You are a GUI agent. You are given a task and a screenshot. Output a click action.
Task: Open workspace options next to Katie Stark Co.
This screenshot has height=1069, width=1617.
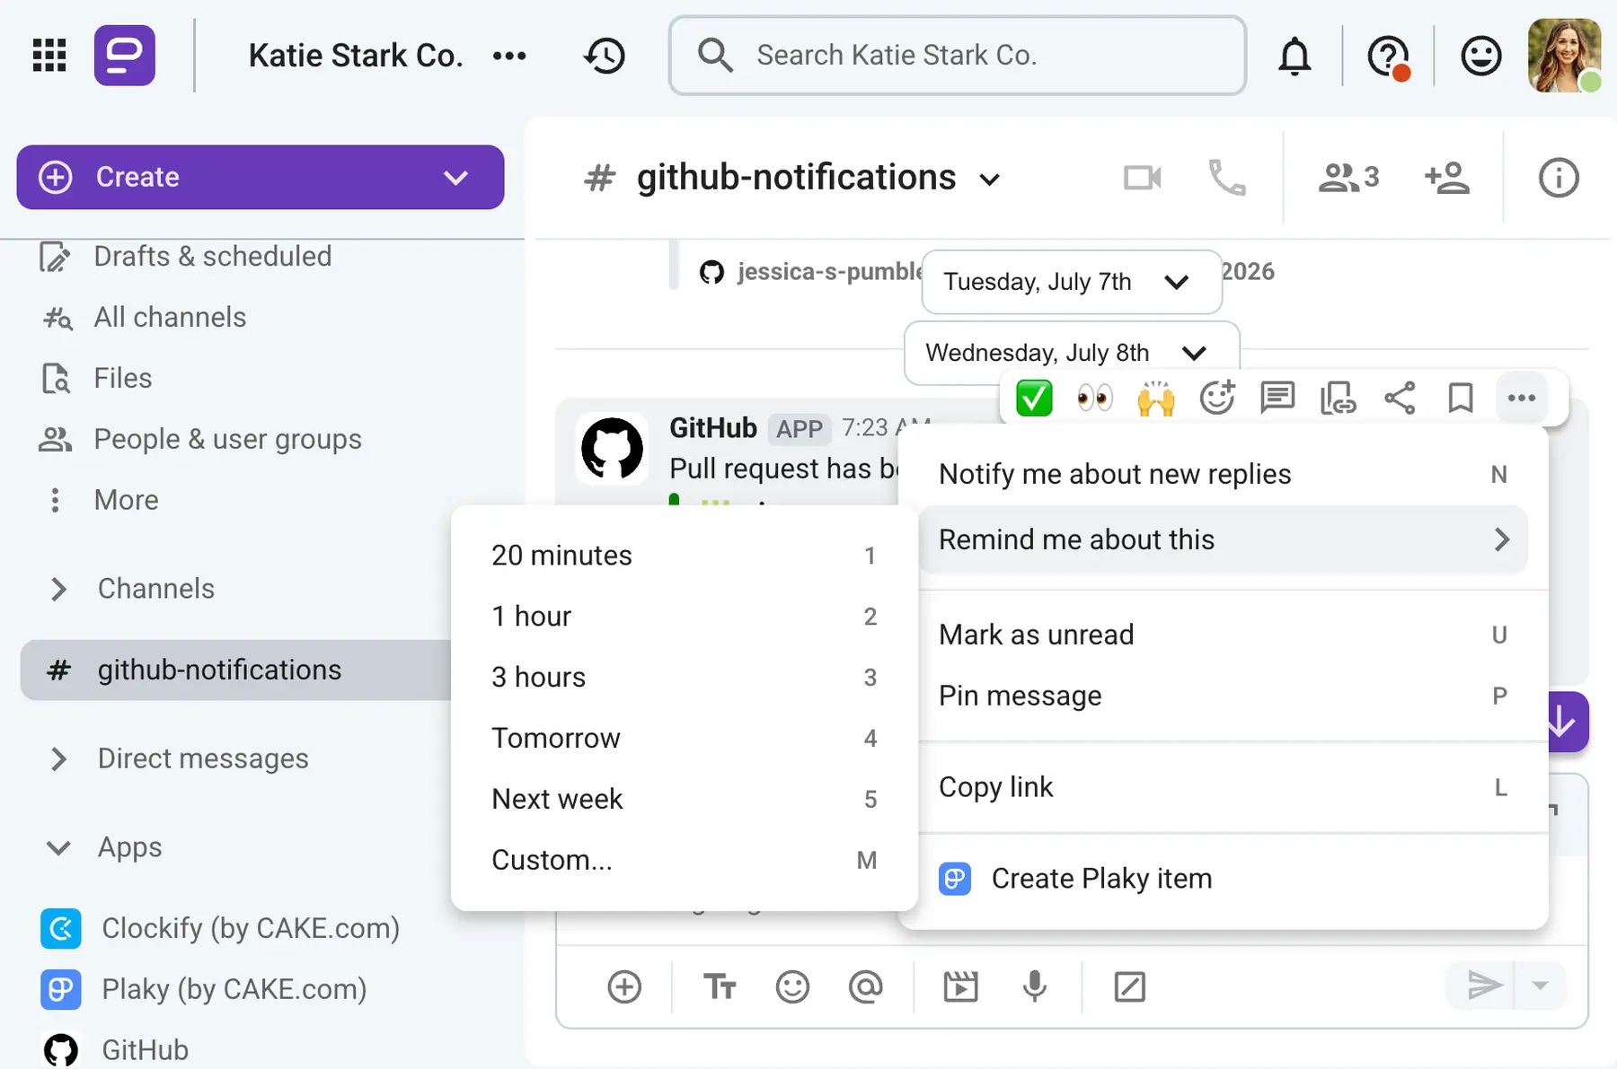pos(509,56)
